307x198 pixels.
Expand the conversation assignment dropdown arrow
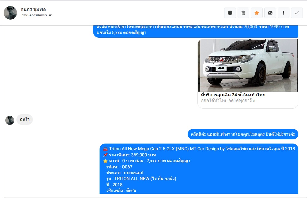[x=50, y=15]
